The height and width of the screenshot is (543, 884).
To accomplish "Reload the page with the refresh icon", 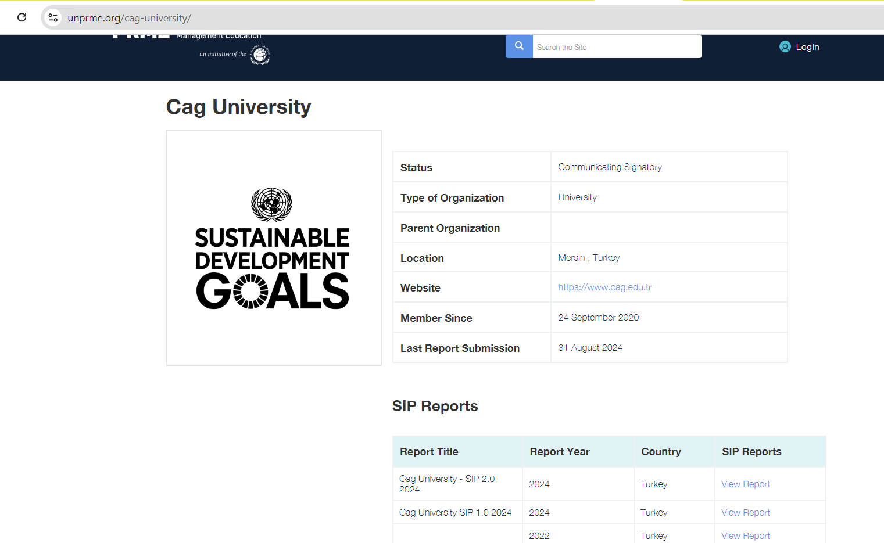I will pos(22,17).
